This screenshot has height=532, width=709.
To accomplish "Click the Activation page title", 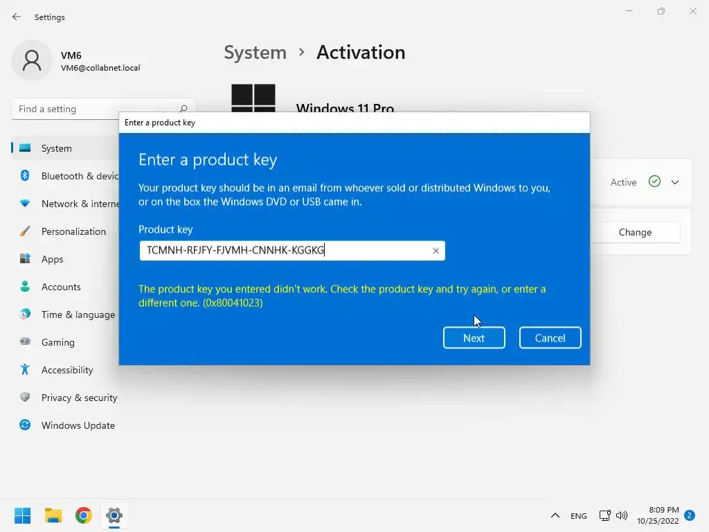I will click(x=361, y=53).
